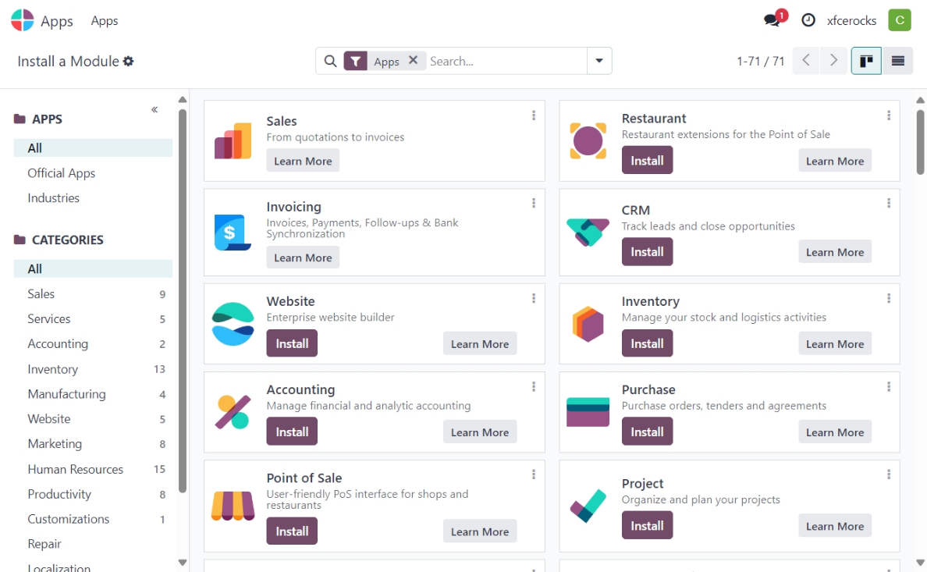Click the Point of Sale app icon
This screenshot has width=927, height=572.
(x=233, y=505)
